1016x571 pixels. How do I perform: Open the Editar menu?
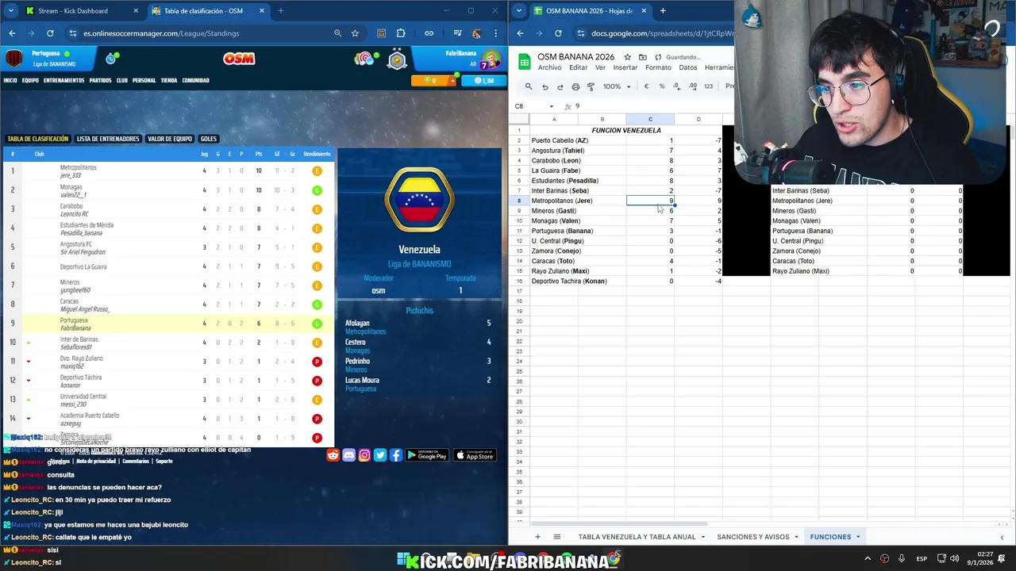coord(578,67)
